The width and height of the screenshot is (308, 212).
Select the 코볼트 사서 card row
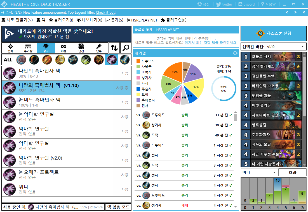coord(271,56)
